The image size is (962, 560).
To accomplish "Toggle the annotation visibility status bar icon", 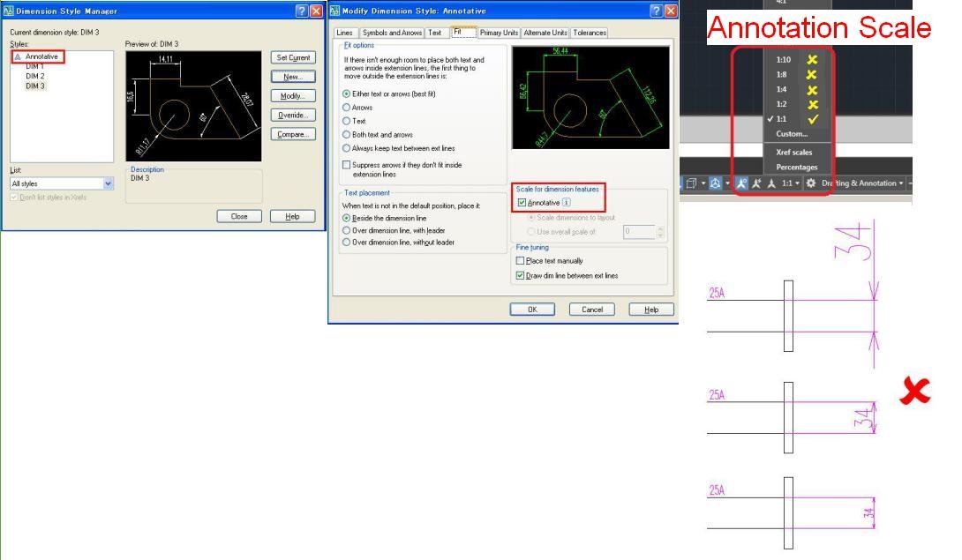I will (741, 183).
